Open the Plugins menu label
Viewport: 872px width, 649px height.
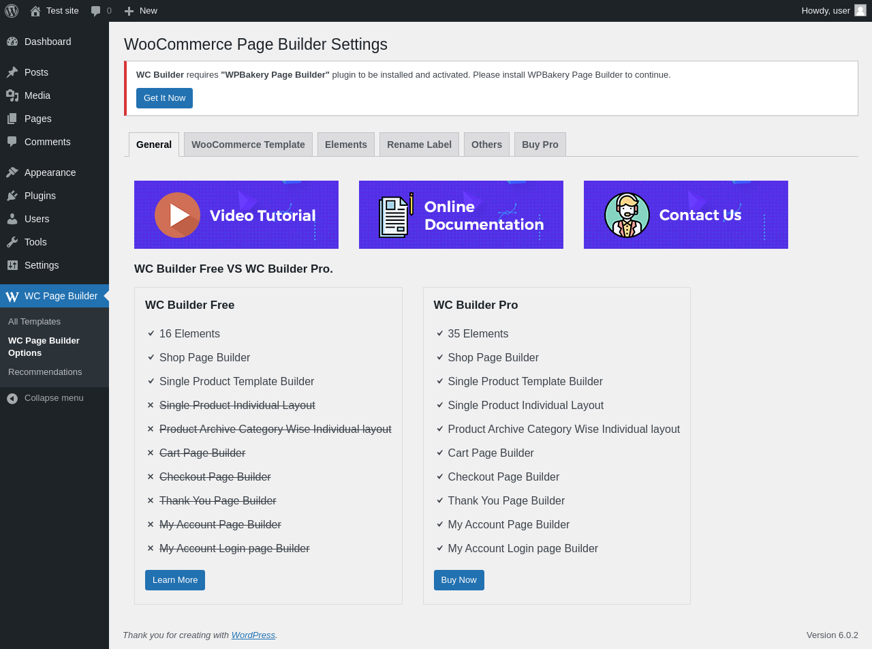tap(40, 196)
